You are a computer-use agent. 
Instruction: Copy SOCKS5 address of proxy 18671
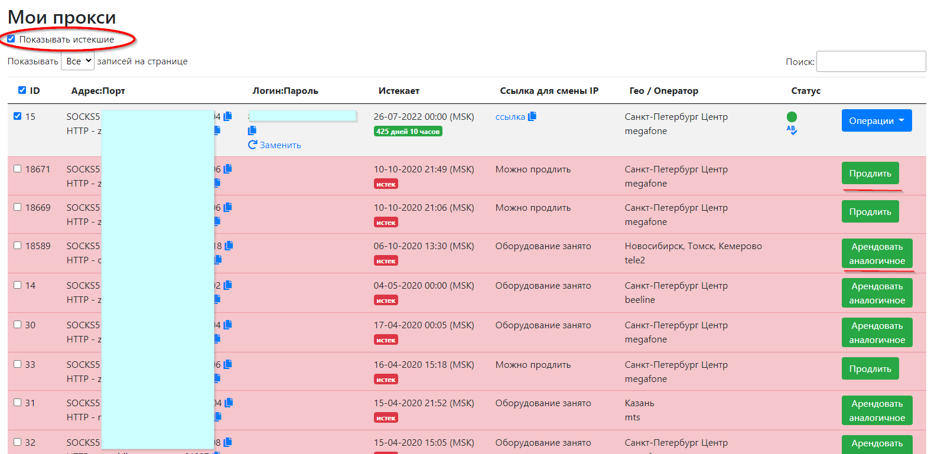pyautogui.click(x=227, y=169)
